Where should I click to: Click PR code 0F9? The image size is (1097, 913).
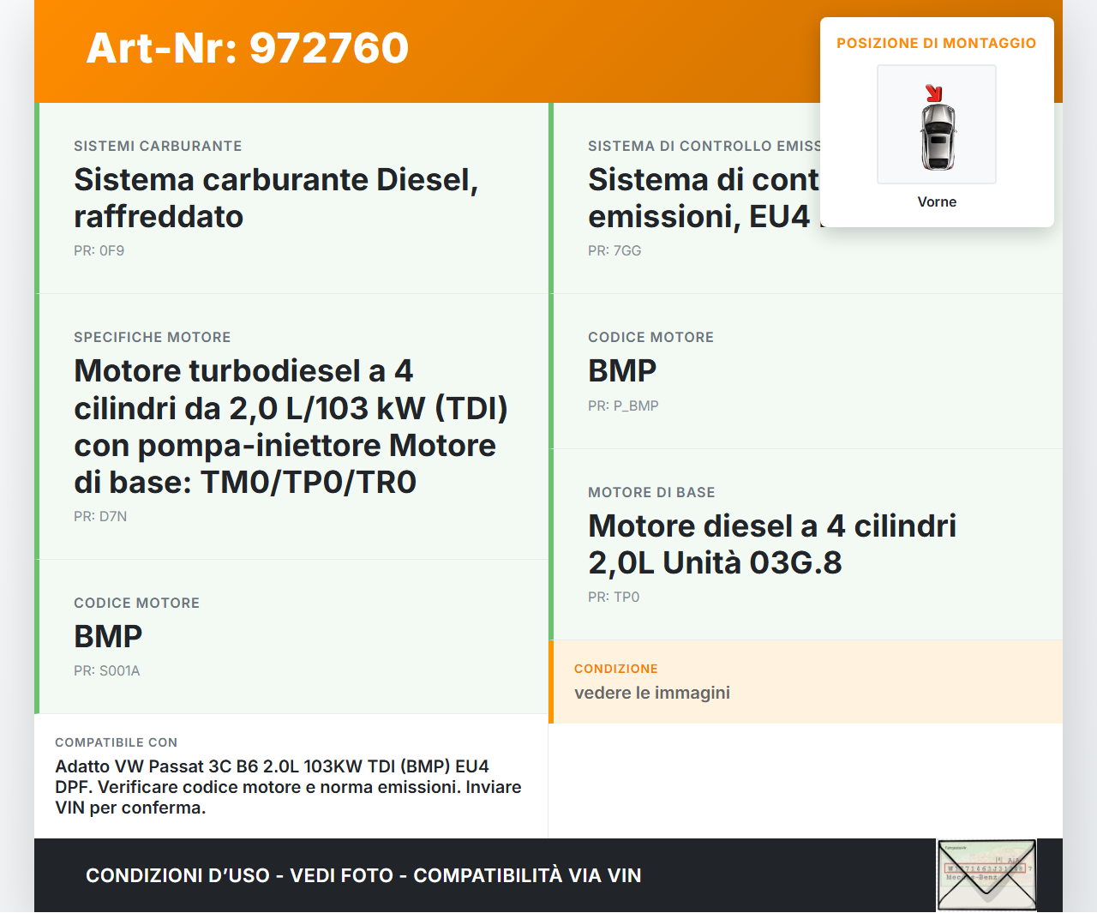[99, 251]
